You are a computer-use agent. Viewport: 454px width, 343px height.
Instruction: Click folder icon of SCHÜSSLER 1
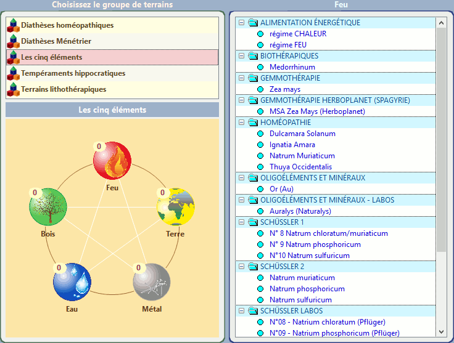click(253, 222)
